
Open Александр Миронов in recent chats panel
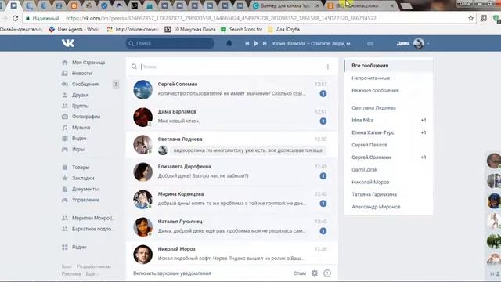coord(388,207)
